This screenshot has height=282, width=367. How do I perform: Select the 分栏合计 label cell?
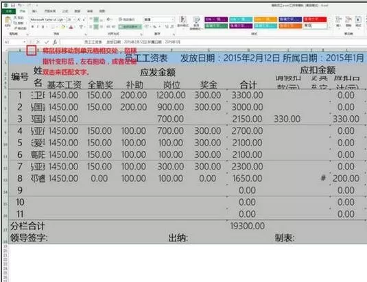coord(27,226)
